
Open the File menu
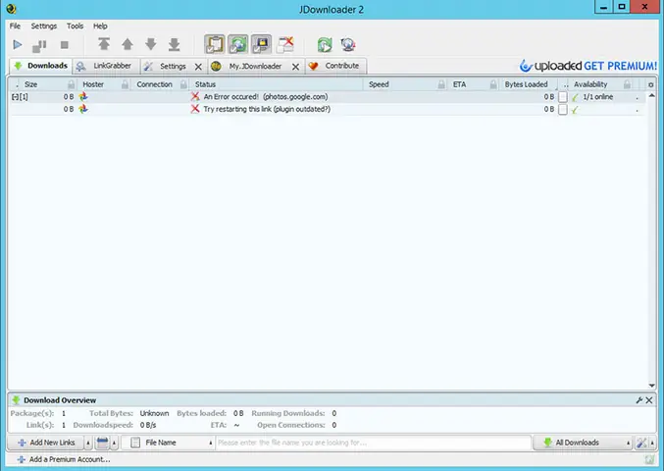tap(15, 26)
